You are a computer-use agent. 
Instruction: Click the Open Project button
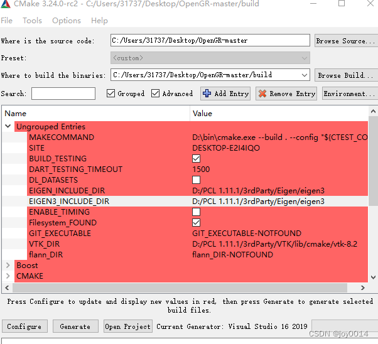(x=127, y=326)
